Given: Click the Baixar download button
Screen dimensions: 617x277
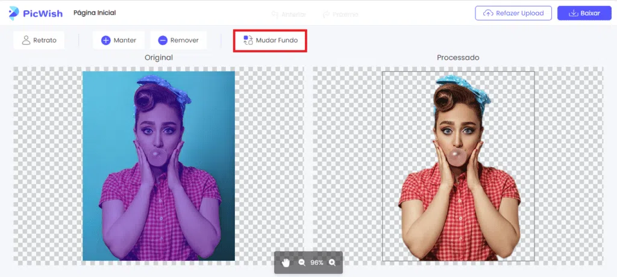Looking at the screenshot, I should [584, 13].
